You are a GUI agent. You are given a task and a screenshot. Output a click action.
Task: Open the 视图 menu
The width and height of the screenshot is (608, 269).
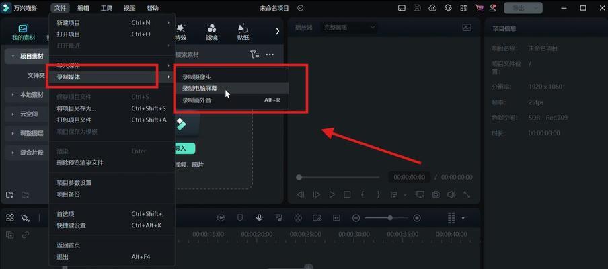click(130, 8)
